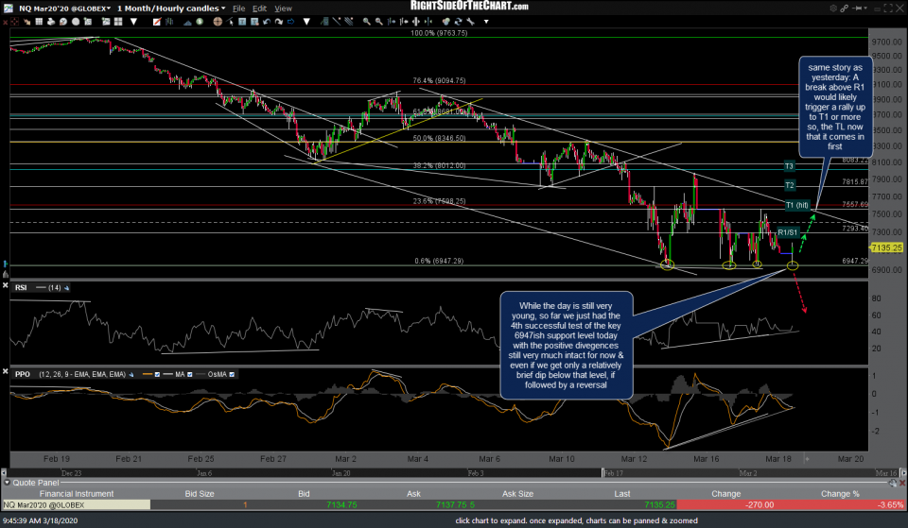Open the File menu
Viewport: 908px width, 528px height.
238,9
